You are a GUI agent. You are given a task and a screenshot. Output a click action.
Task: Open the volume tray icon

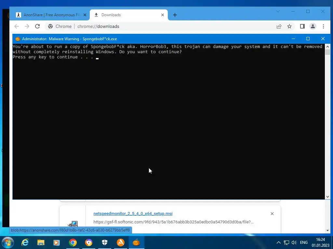pyautogui.click(x=294, y=243)
